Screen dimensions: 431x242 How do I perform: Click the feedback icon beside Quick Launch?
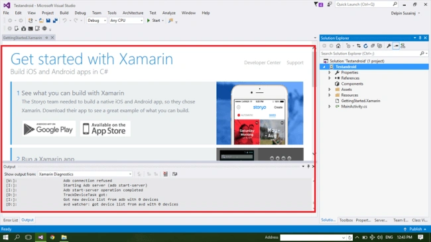click(330, 5)
